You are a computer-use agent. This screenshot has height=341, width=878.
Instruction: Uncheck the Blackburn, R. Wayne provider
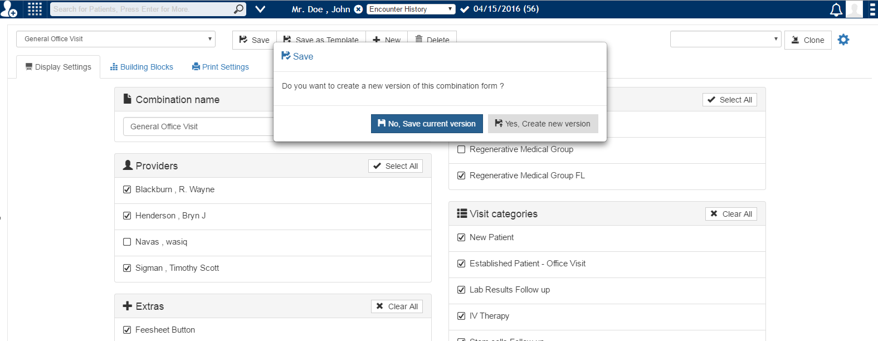click(x=127, y=189)
